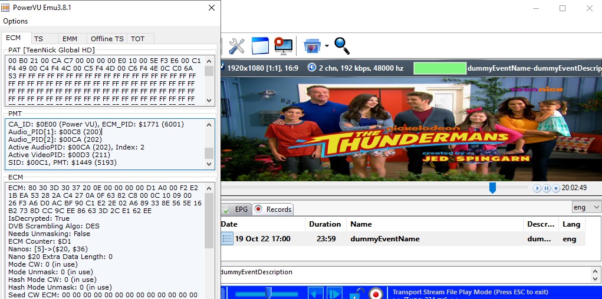Screen dimensions: 602x299
Task: Click the Name column header
Action: (435, 224)
